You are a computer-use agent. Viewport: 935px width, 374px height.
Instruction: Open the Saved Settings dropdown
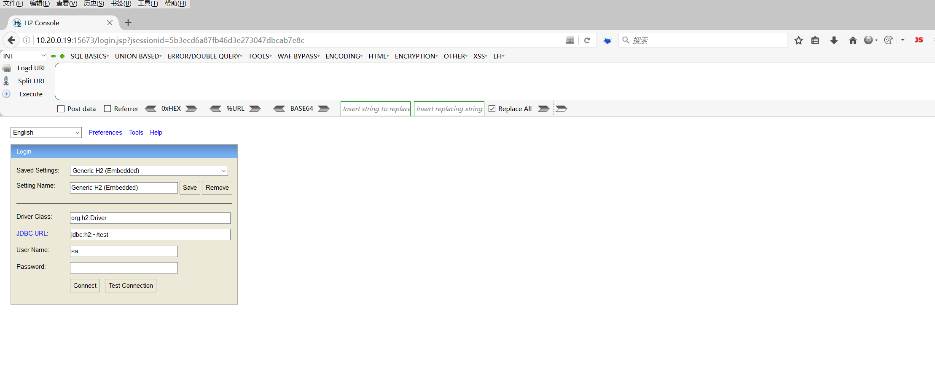tap(149, 171)
